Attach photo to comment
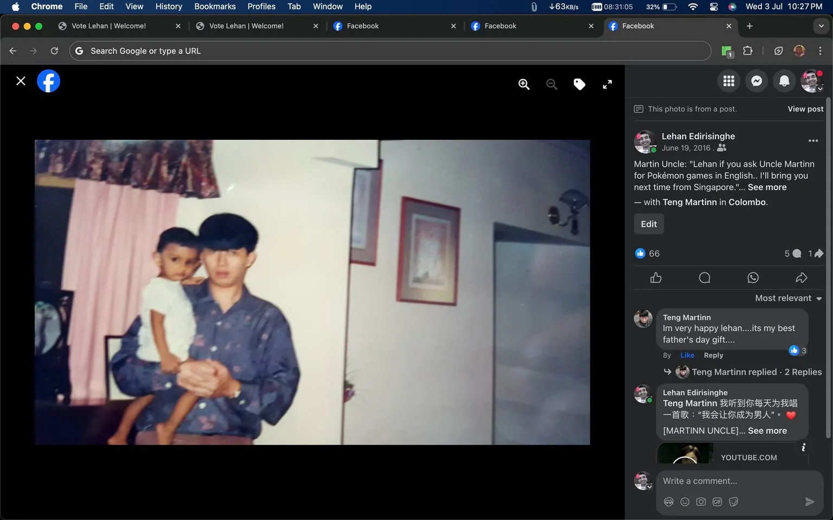Image resolution: width=833 pixels, height=520 pixels. coord(701,502)
